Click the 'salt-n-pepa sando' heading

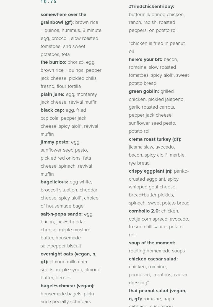pos(62,214)
